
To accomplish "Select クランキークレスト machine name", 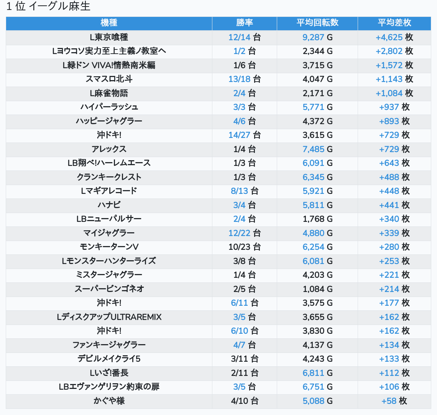I will click(109, 177).
